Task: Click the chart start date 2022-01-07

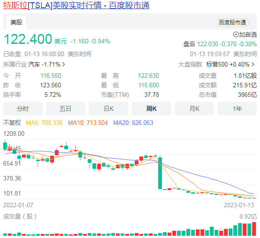Action: pos(18,205)
